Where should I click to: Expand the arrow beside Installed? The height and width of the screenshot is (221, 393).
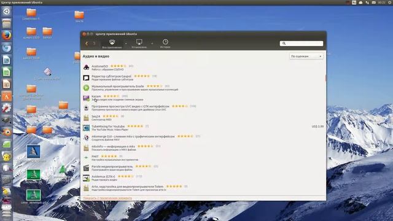(152, 44)
